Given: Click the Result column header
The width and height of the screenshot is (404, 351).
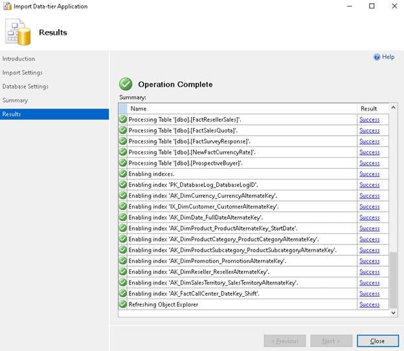Looking at the screenshot, I should tap(368, 109).
